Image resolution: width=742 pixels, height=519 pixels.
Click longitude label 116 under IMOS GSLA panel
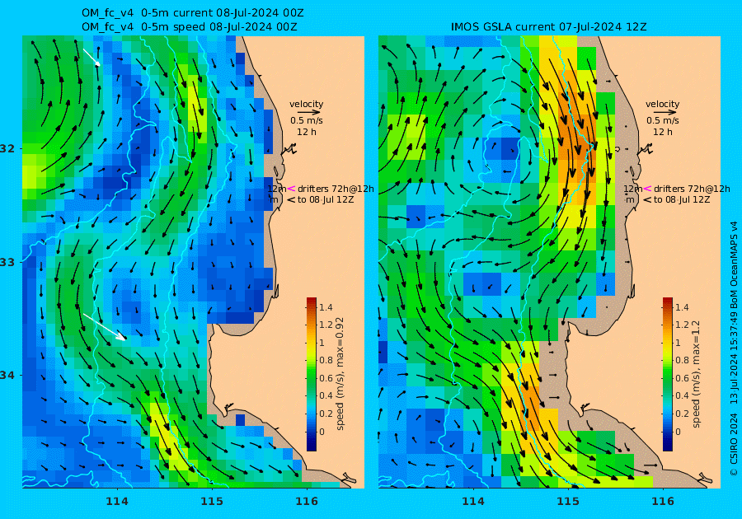[x=663, y=502]
